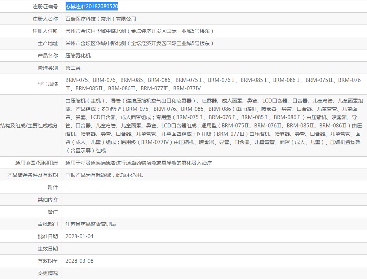Viewport: 367px width, 279px height.
Task: Click the 注册证编号 row label
Action: [x=42, y=6]
